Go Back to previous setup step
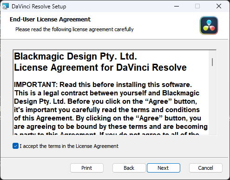The image size is (230, 180). pos(129,168)
